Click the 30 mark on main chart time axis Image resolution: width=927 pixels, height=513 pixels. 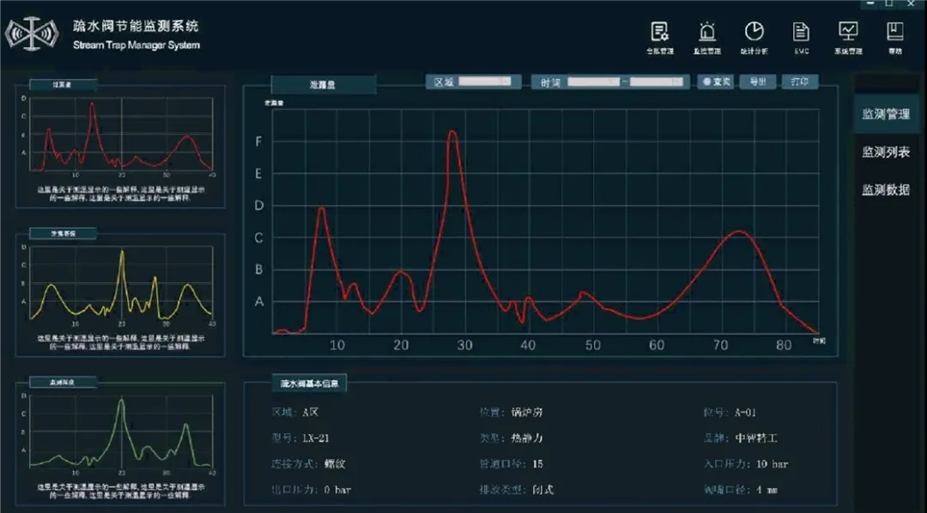464,345
